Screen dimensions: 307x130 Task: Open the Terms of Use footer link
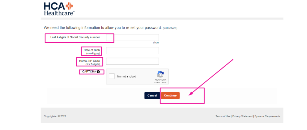pos(223,116)
